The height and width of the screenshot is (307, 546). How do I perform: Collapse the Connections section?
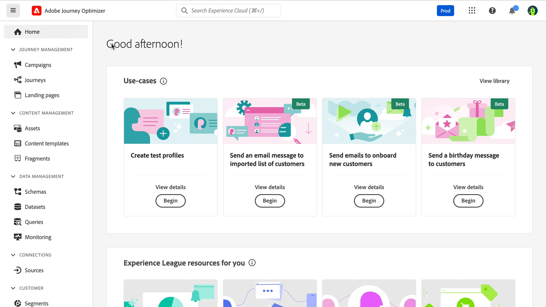(x=13, y=255)
